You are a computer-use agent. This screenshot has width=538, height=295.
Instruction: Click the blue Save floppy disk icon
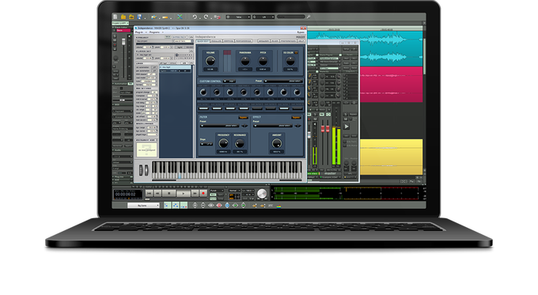coord(139,17)
